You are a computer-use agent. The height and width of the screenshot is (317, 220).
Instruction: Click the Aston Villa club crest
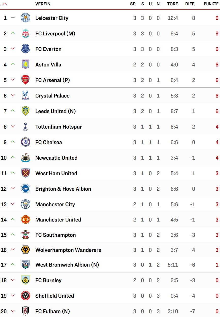pyautogui.click(x=25, y=64)
